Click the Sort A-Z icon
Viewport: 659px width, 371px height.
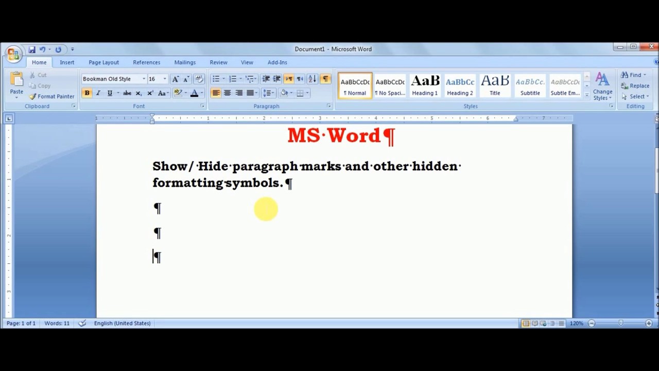click(x=312, y=79)
